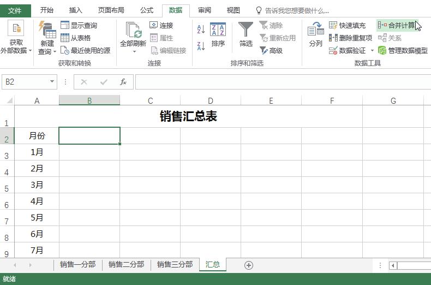Click the lightbulb tell-me search box

point(292,10)
